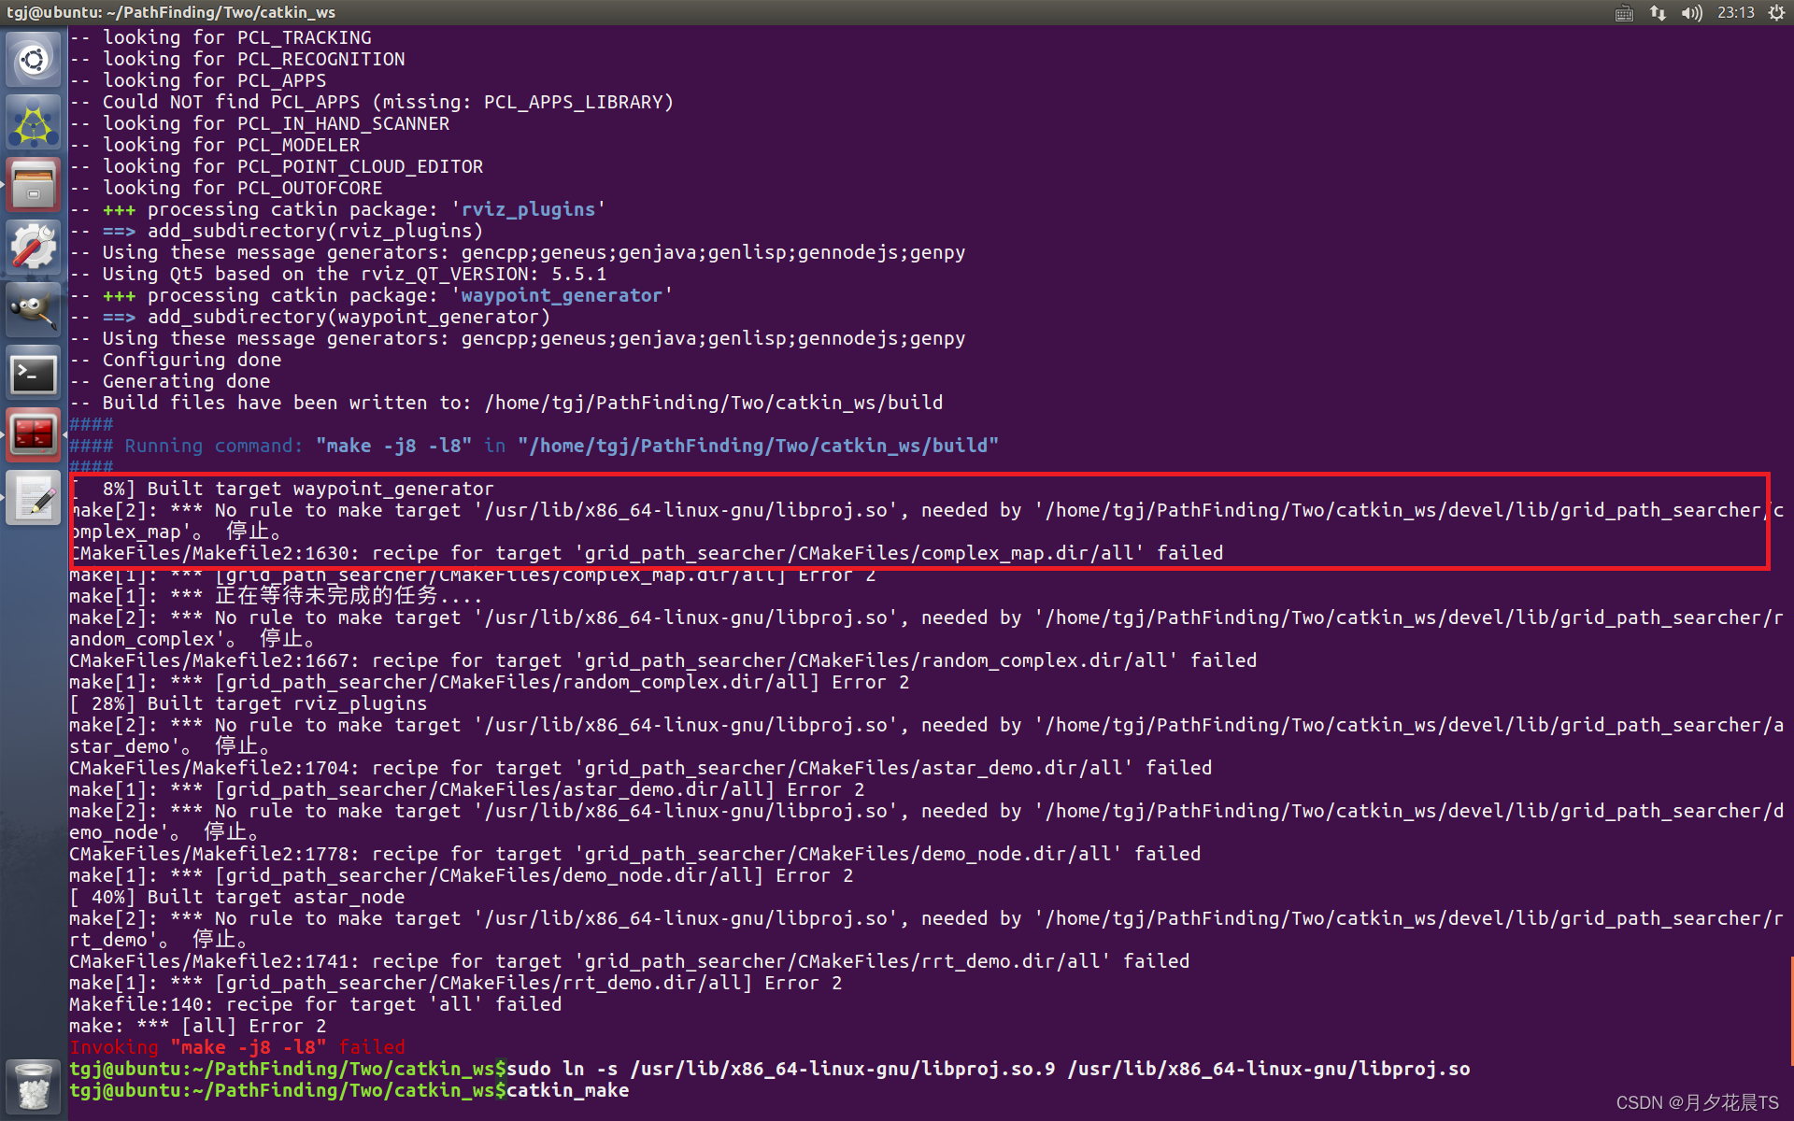Open the power and session gear menu

coord(1776,13)
